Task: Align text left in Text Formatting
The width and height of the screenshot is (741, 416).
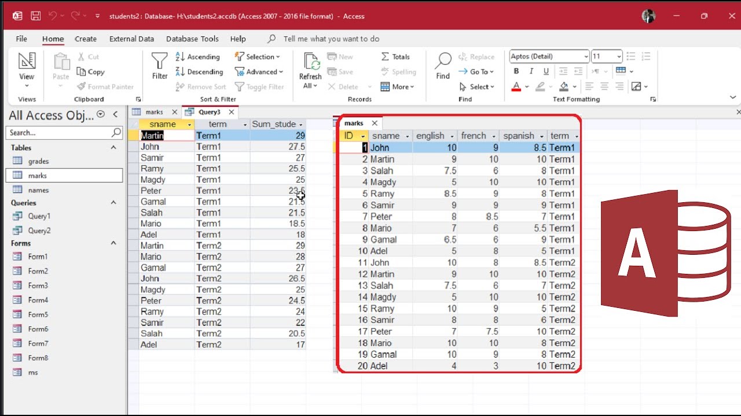Action: tap(589, 87)
